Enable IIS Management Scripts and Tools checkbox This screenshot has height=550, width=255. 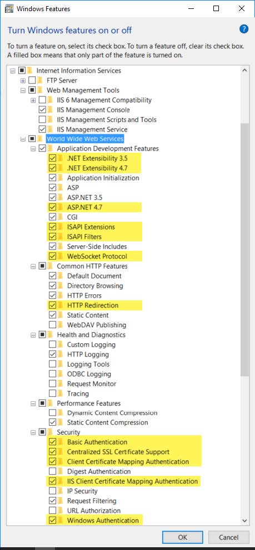click(x=42, y=120)
